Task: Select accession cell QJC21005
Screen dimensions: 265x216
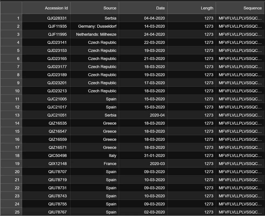Action: click(46, 99)
